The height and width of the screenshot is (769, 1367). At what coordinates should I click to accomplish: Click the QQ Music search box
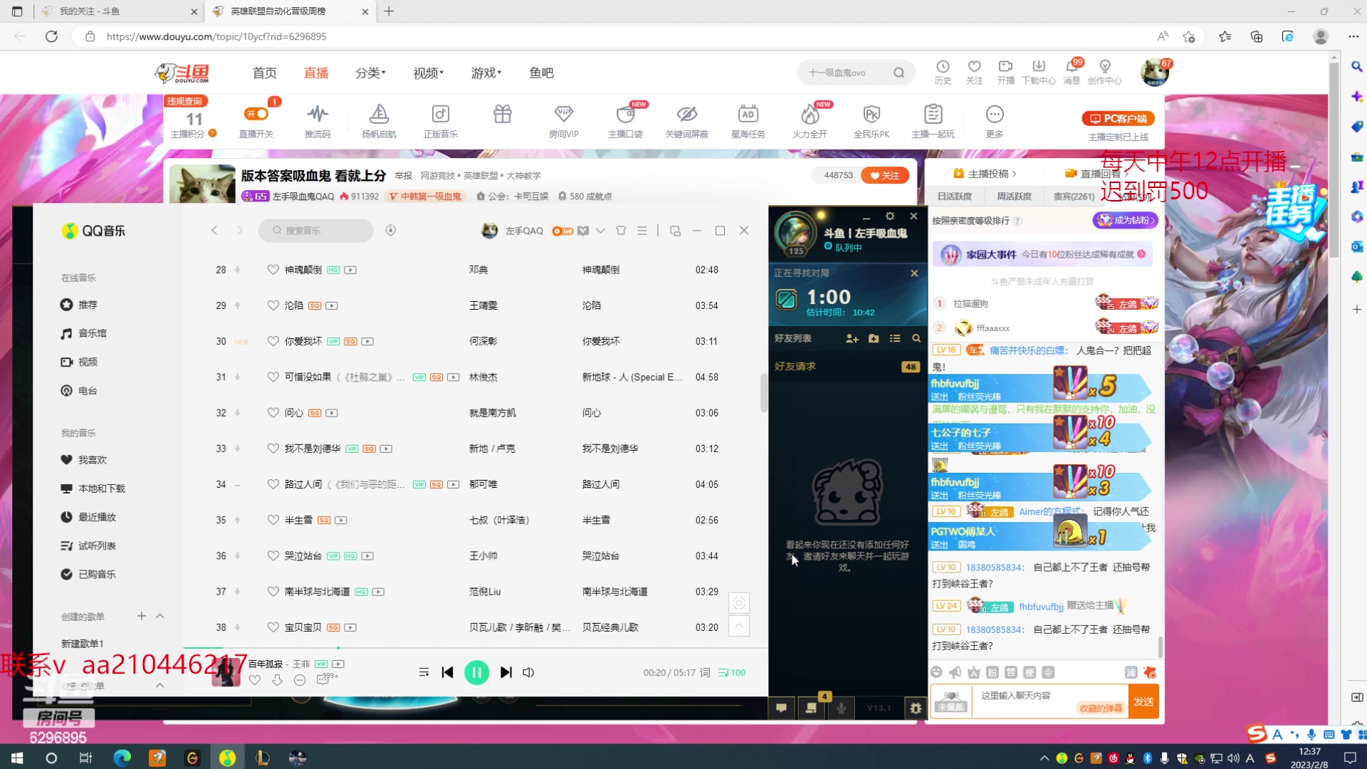315,230
